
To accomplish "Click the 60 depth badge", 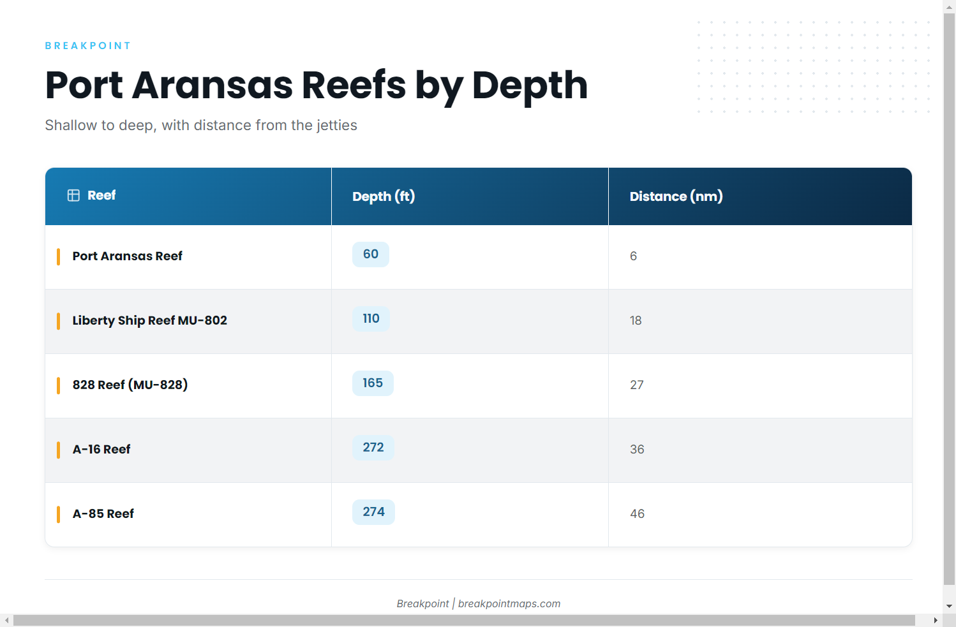I will click(x=371, y=254).
